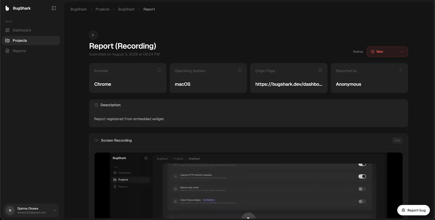Click the Description document icon

click(x=96, y=105)
